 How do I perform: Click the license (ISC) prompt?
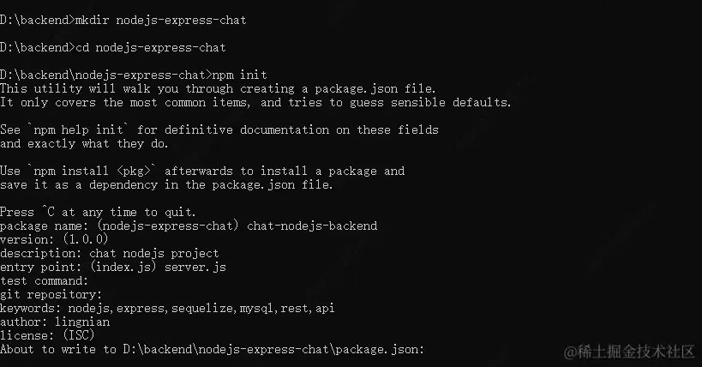(x=47, y=335)
